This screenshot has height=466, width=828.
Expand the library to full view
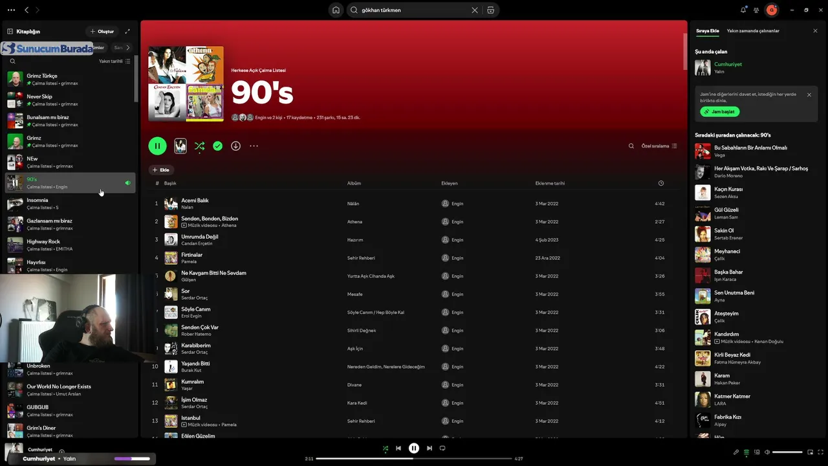(127, 31)
